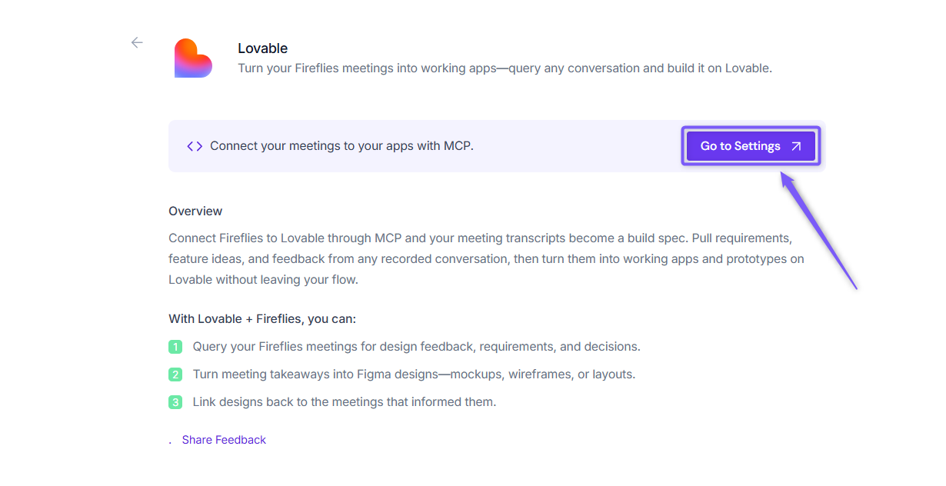Click the tagline about turning Fireflies meetings into apps
946x486 pixels.
tap(505, 68)
